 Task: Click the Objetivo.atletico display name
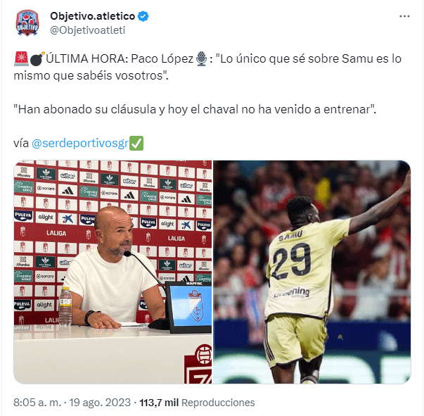coord(93,16)
